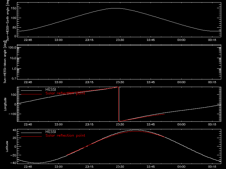Click the peak of the white HESSI latitude curve
Screen dimensions: 226x169
(x=135, y=130)
